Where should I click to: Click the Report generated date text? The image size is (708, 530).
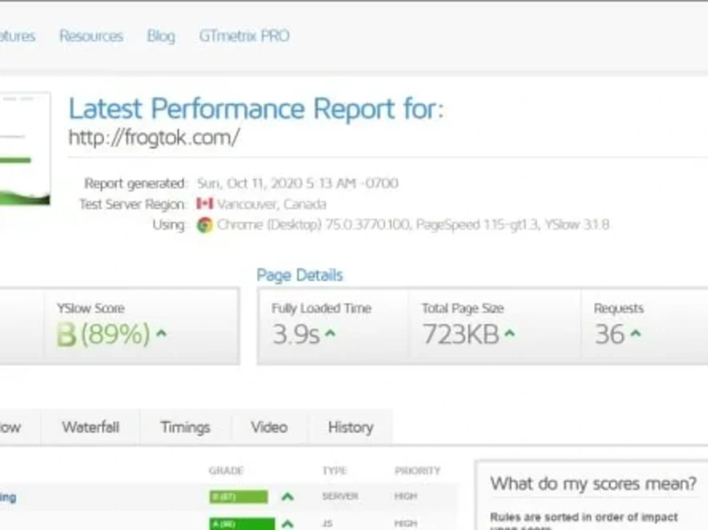297,183
